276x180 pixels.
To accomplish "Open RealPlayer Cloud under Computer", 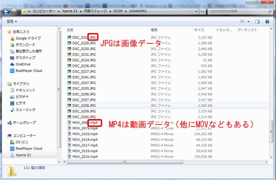I will [29, 148].
